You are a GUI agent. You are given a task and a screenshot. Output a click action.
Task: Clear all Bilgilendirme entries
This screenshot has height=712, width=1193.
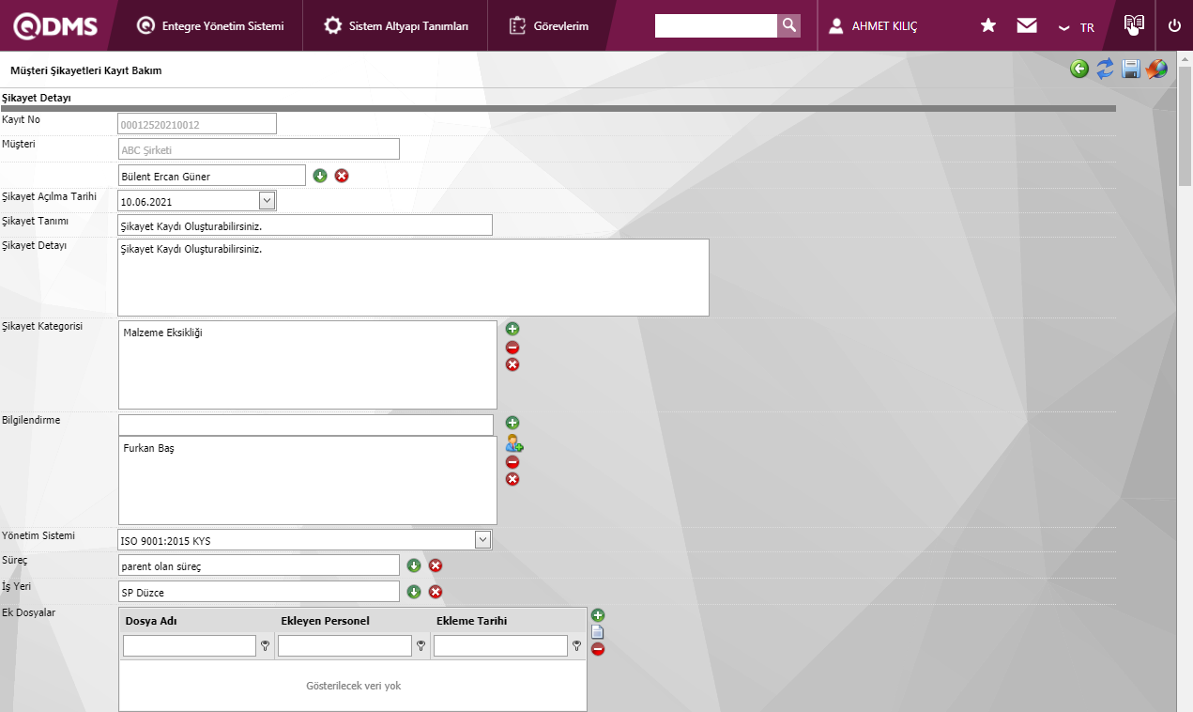pyautogui.click(x=512, y=479)
